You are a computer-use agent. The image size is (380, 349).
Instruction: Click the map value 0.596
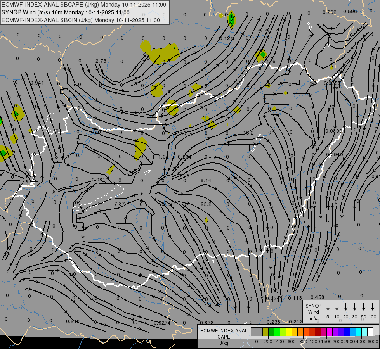point(350,11)
